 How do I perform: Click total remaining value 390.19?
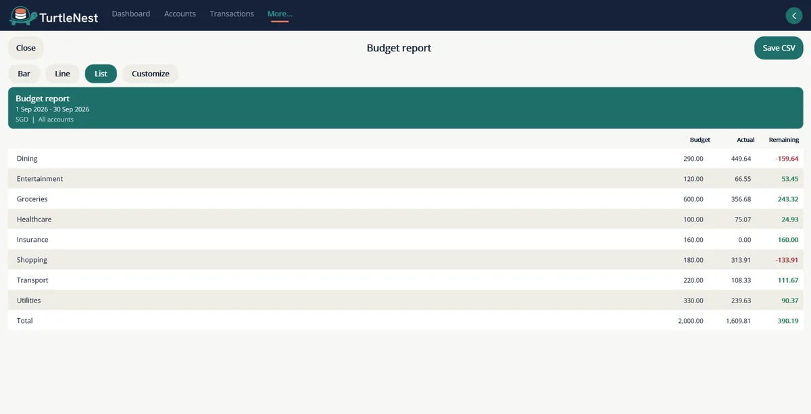(788, 321)
